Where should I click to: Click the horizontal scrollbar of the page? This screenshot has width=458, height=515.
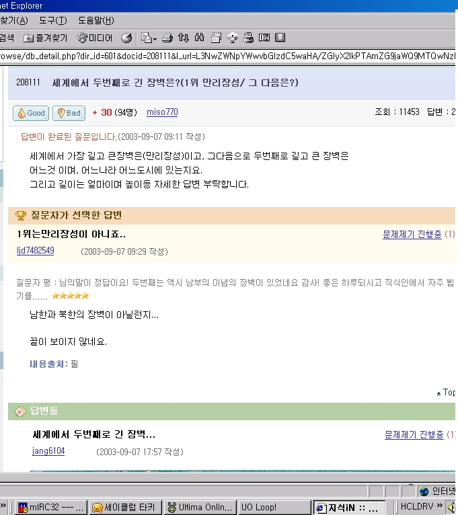[x=228, y=477]
